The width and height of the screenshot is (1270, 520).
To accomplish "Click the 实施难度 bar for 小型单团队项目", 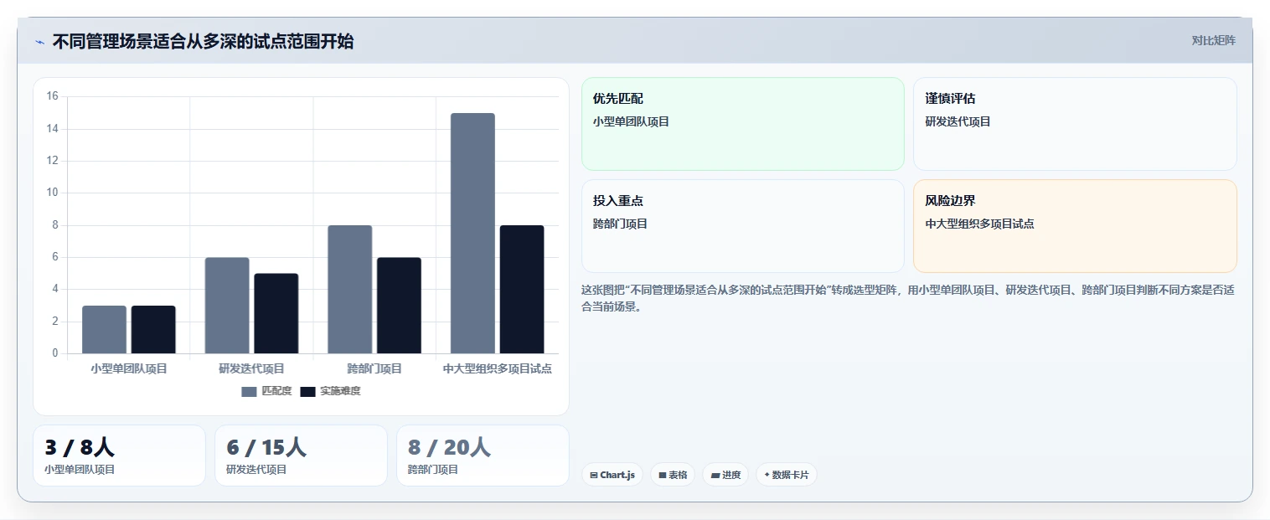I will [x=153, y=330].
